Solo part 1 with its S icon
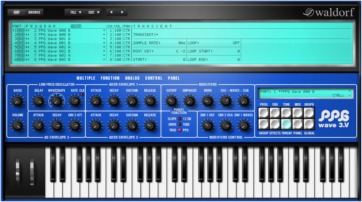The width and height of the screenshot is (362, 202). coord(22,31)
